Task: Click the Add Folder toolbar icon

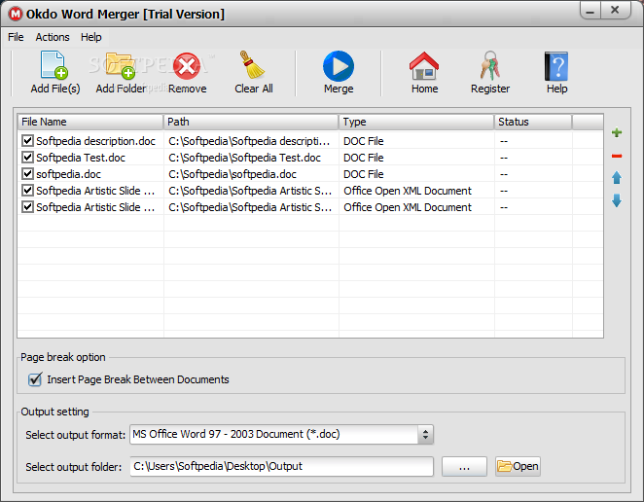Action: coord(120,65)
